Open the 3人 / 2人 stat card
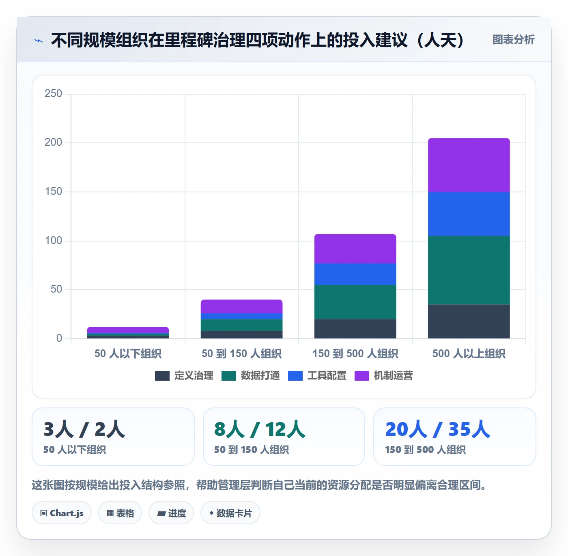 pyautogui.click(x=113, y=437)
